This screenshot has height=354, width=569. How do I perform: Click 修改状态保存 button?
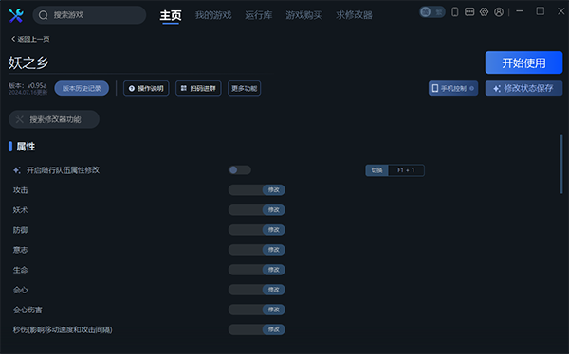(524, 88)
